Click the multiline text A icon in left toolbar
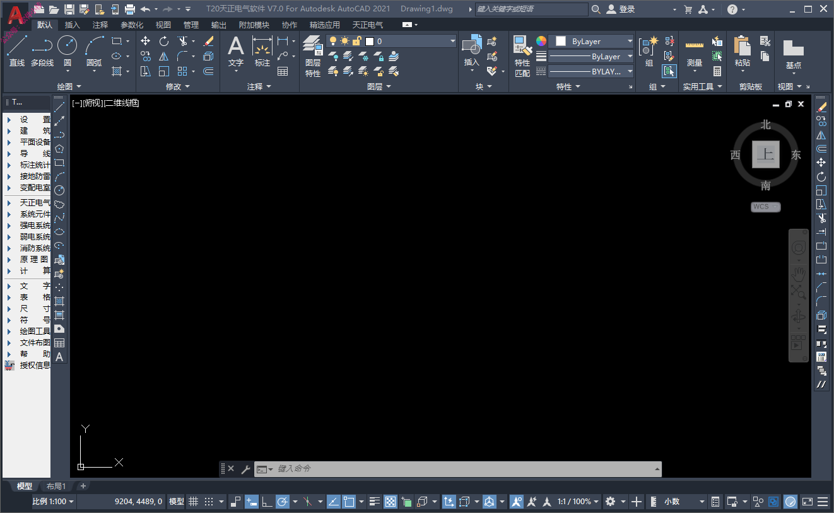This screenshot has height=513, width=834. click(59, 357)
